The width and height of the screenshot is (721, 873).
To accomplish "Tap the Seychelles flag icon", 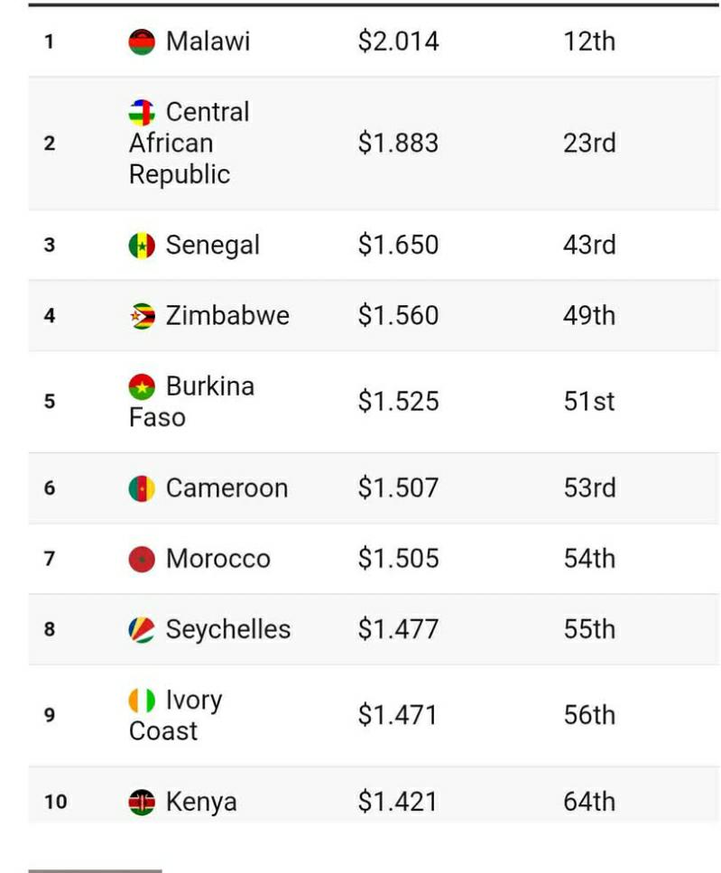I will click(x=142, y=629).
